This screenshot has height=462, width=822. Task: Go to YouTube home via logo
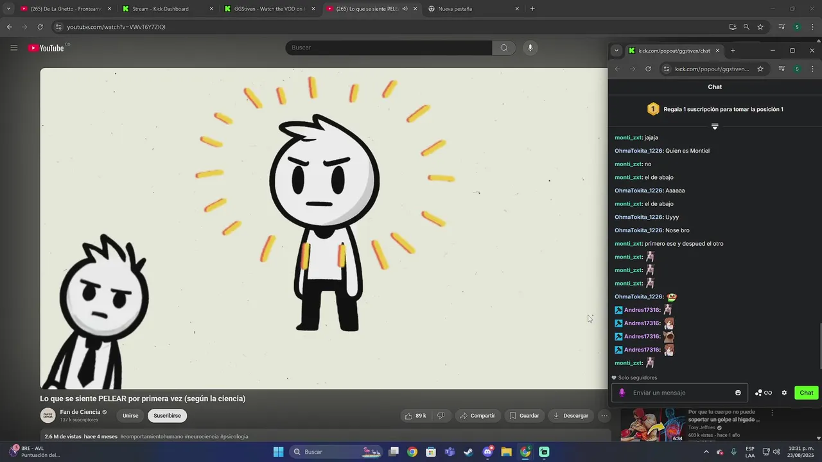point(46,47)
